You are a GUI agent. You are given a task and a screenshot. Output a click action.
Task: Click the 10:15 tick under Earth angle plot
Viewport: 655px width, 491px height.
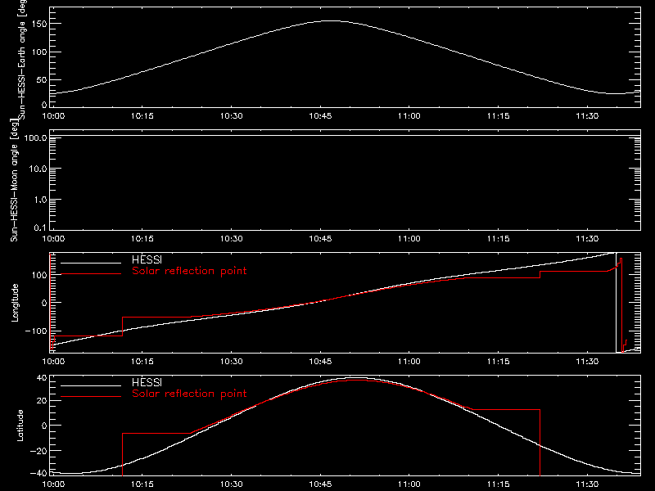pos(142,116)
